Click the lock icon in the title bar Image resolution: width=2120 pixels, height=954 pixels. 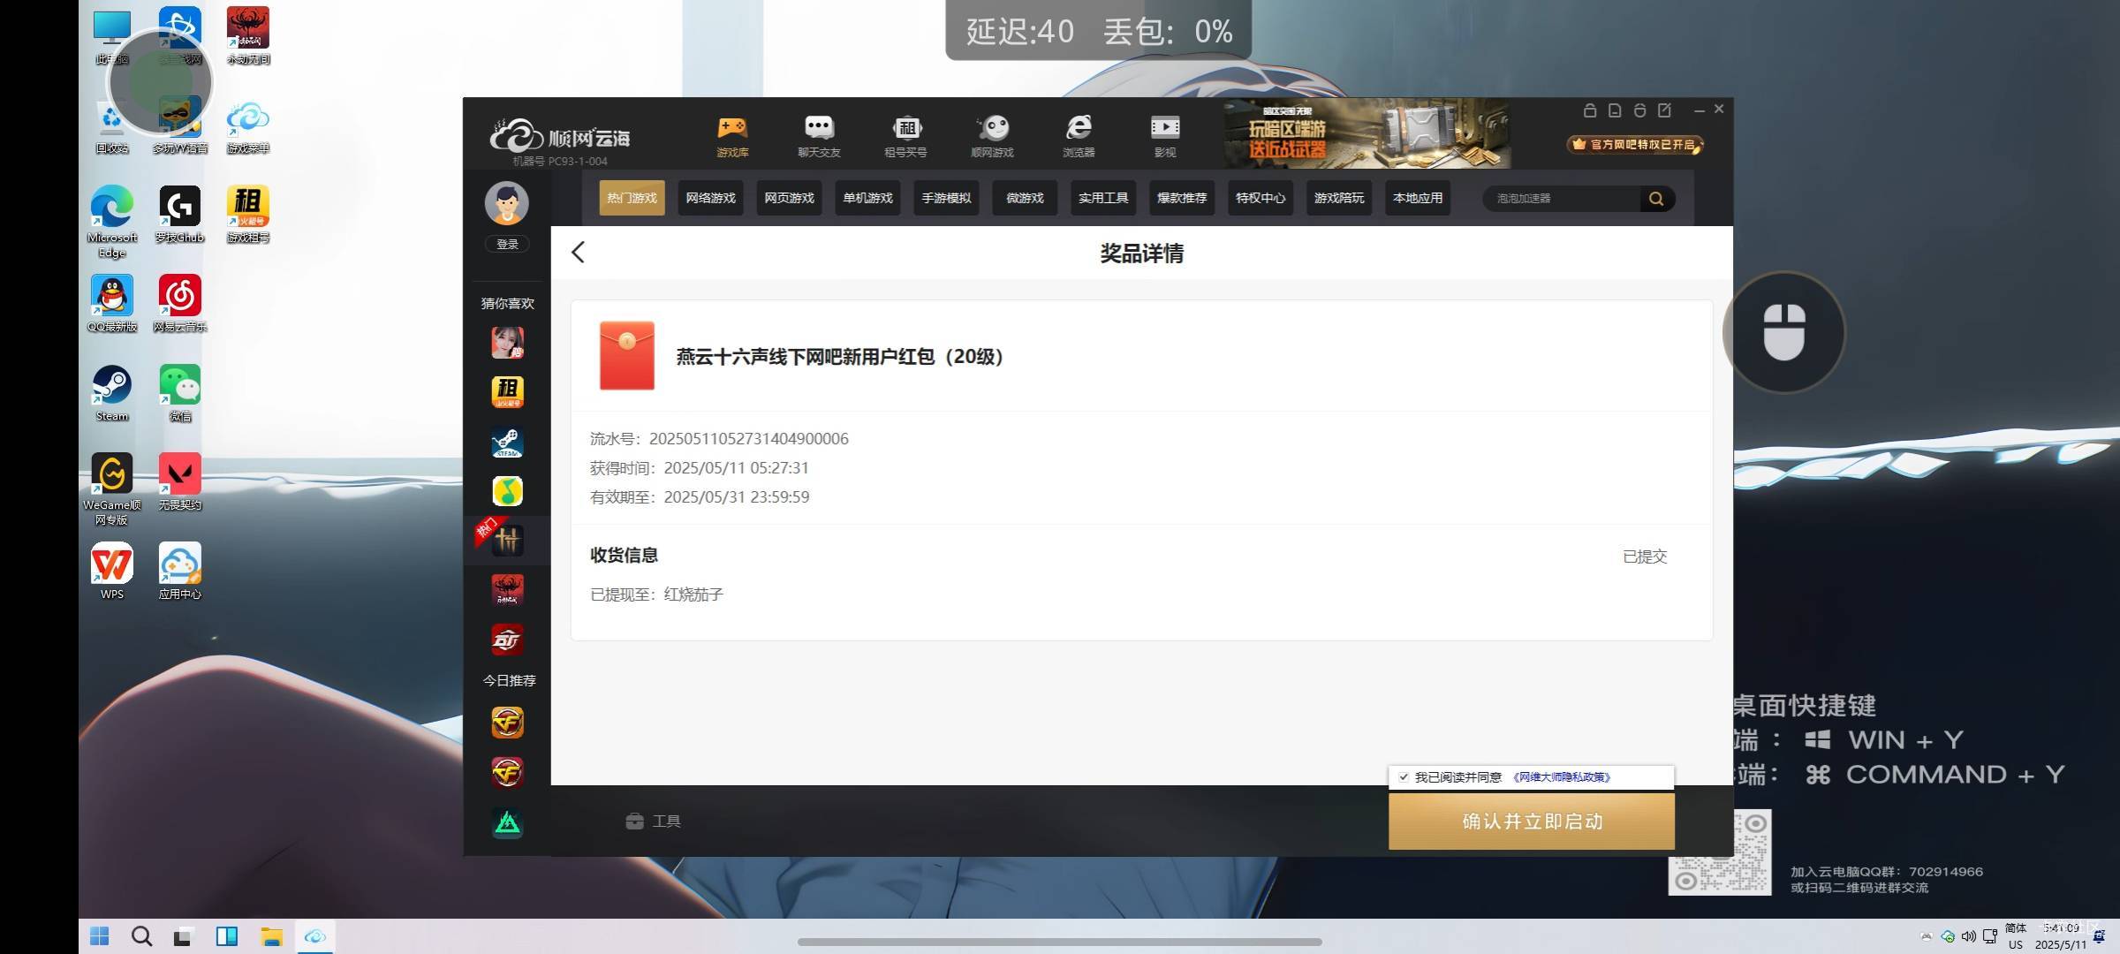(1590, 110)
